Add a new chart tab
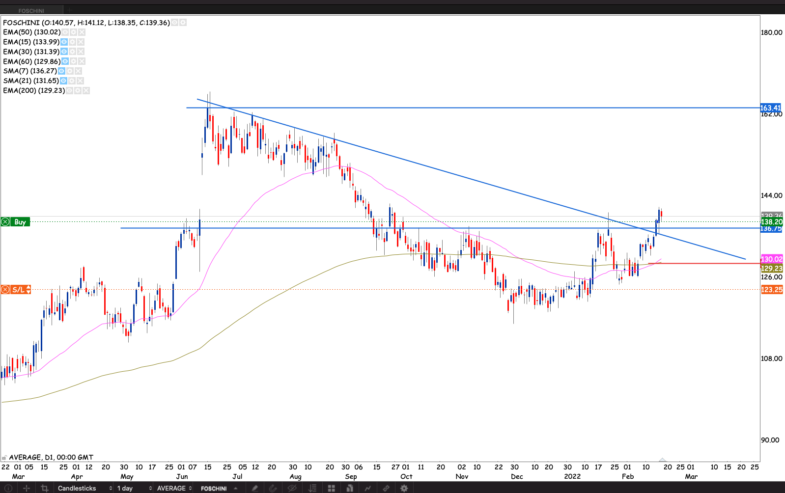785x493 pixels. tap(70, 10)
